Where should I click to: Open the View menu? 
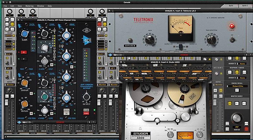click(x=20, y=6)
